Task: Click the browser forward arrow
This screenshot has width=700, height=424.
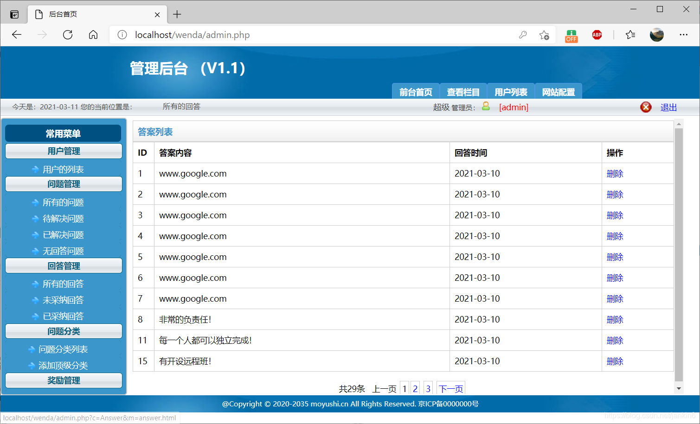Action: 42,35
